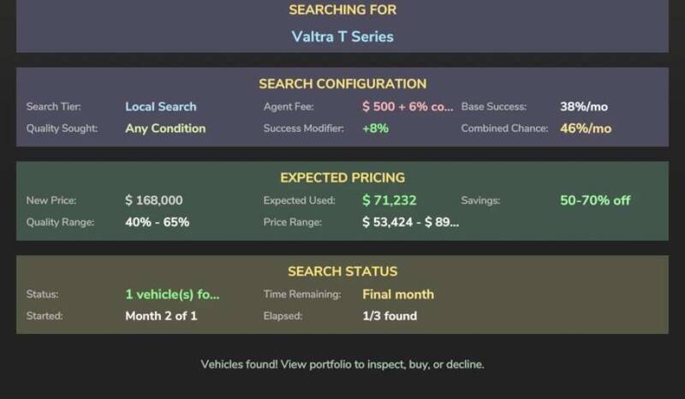
Task: Select the truncated price range value
Action: coord(410,222)
